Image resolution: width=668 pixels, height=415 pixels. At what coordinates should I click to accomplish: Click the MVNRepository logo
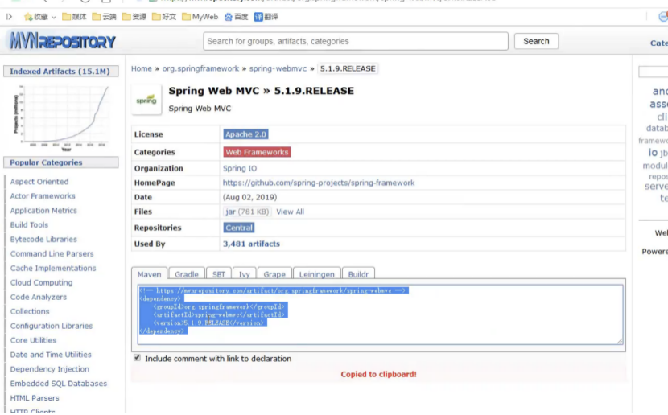click(x=62, y=41)
